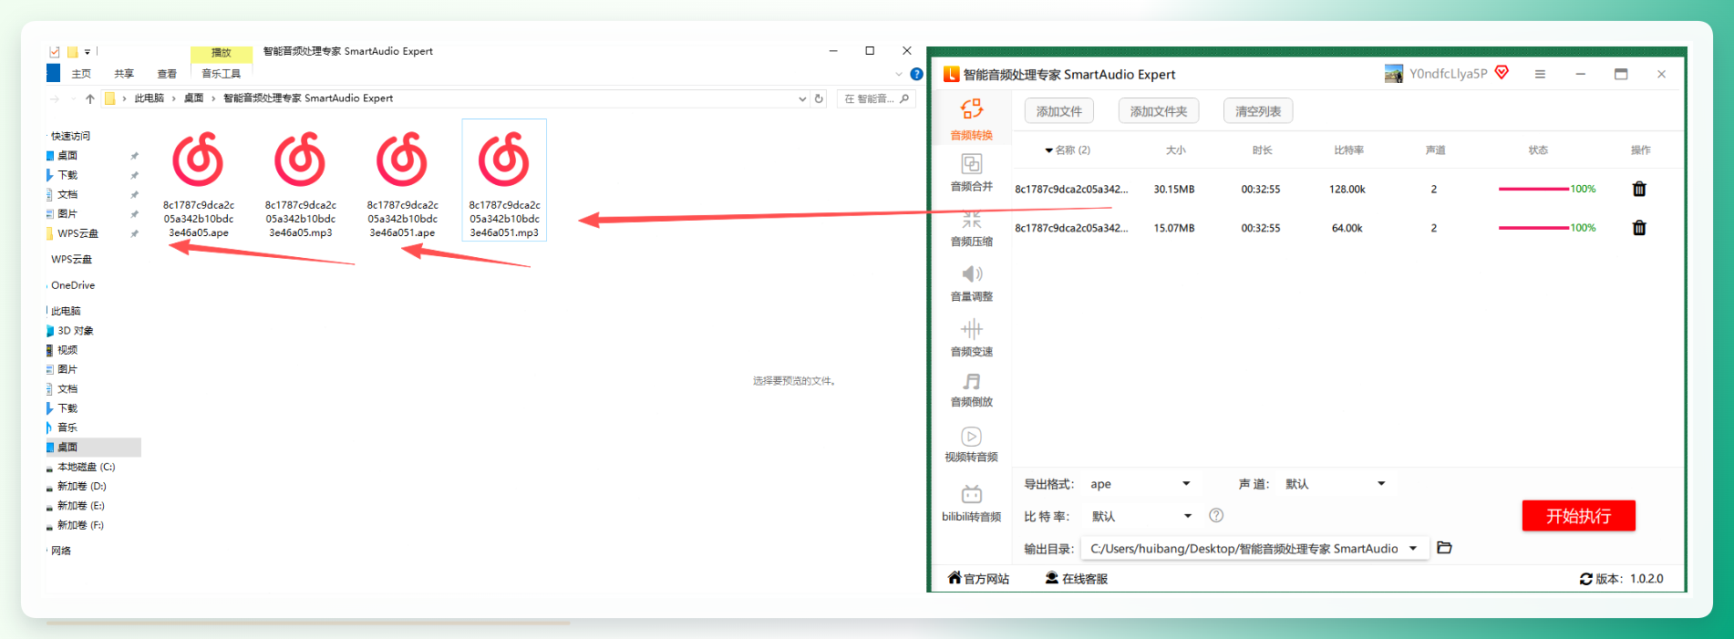Open the 视频转音频 video to audio tool
Viewport: 1734px width, 639px height.
[971, 444]
